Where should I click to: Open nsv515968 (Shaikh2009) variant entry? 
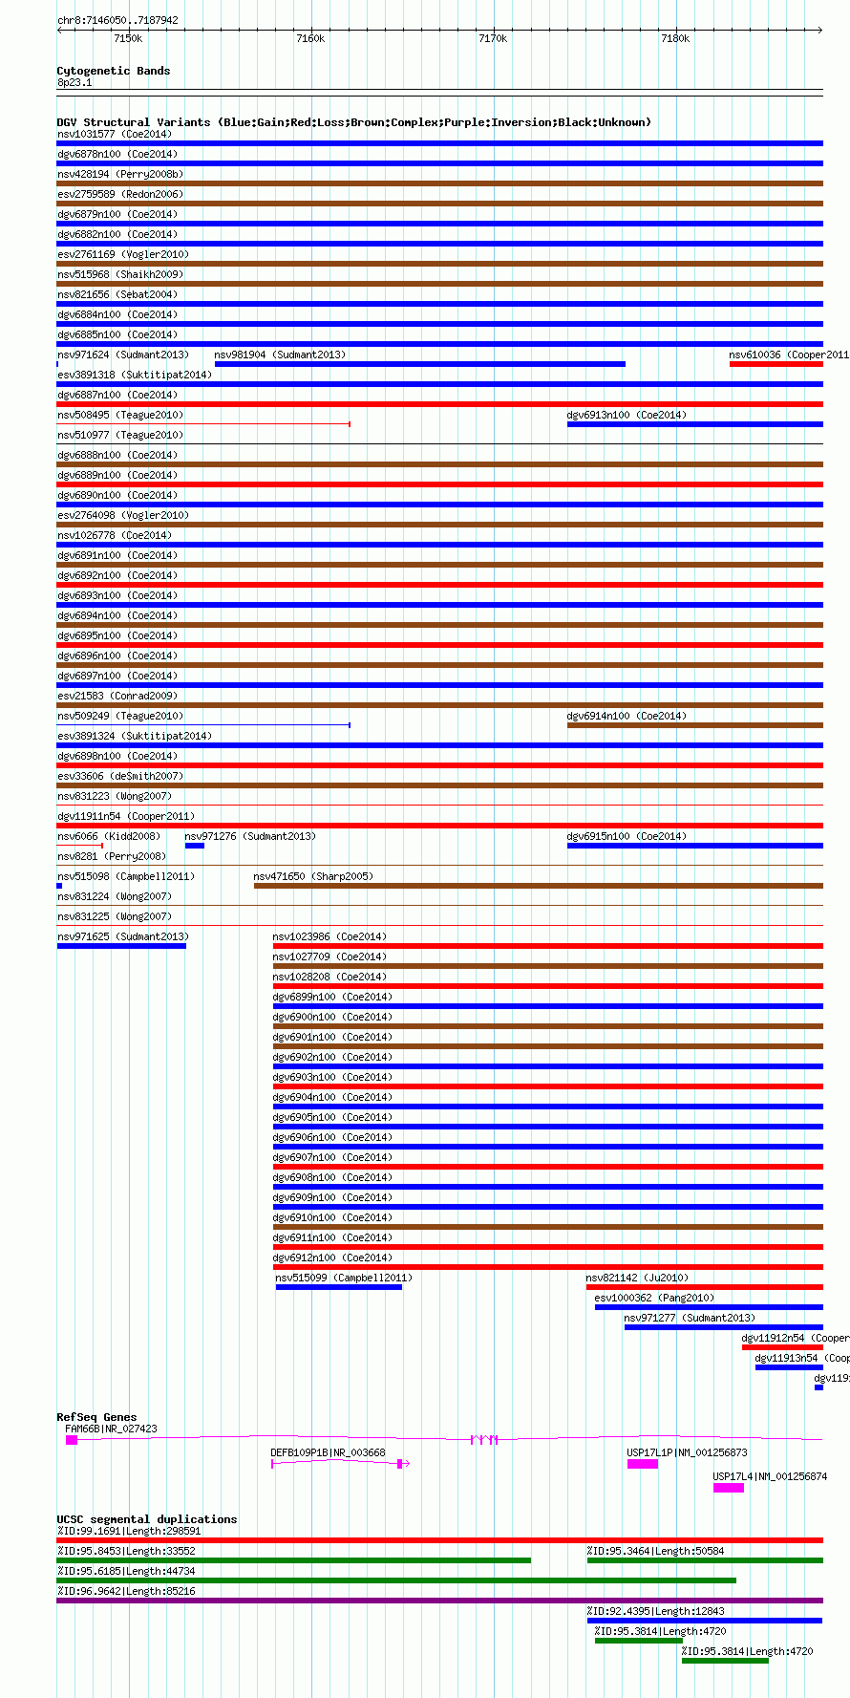pos(120,274)
